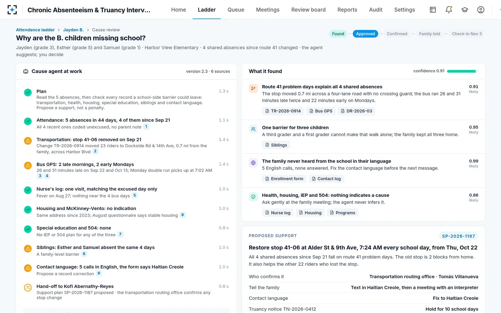The image size is (501, 313).
Task: Open the Meetings tab
Action: click(268, 10)
